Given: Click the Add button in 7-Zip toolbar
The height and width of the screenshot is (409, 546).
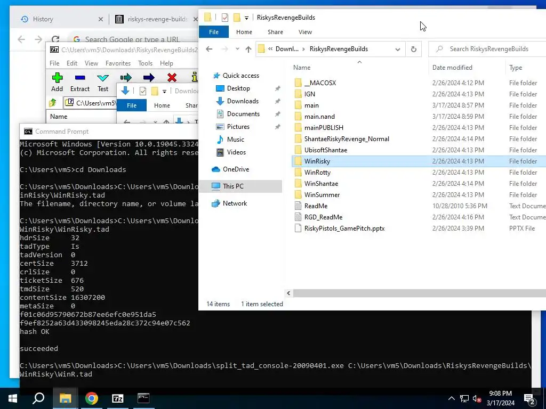Looking at the screenshot, I should (x=57, y=83).
